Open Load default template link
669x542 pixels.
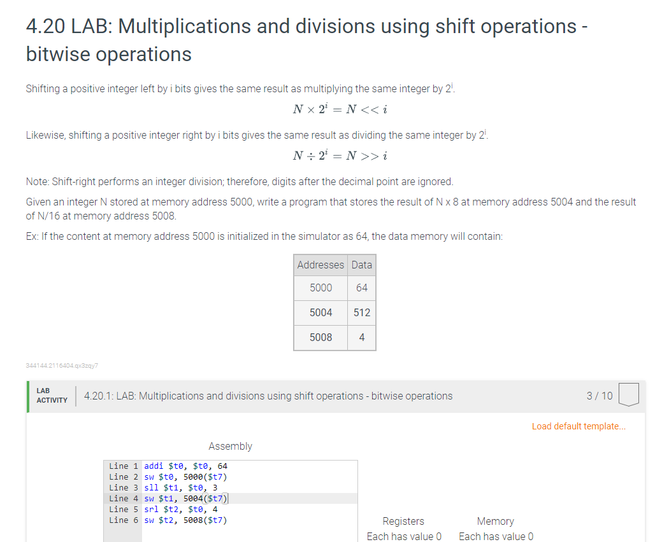[x=578, y=426]
